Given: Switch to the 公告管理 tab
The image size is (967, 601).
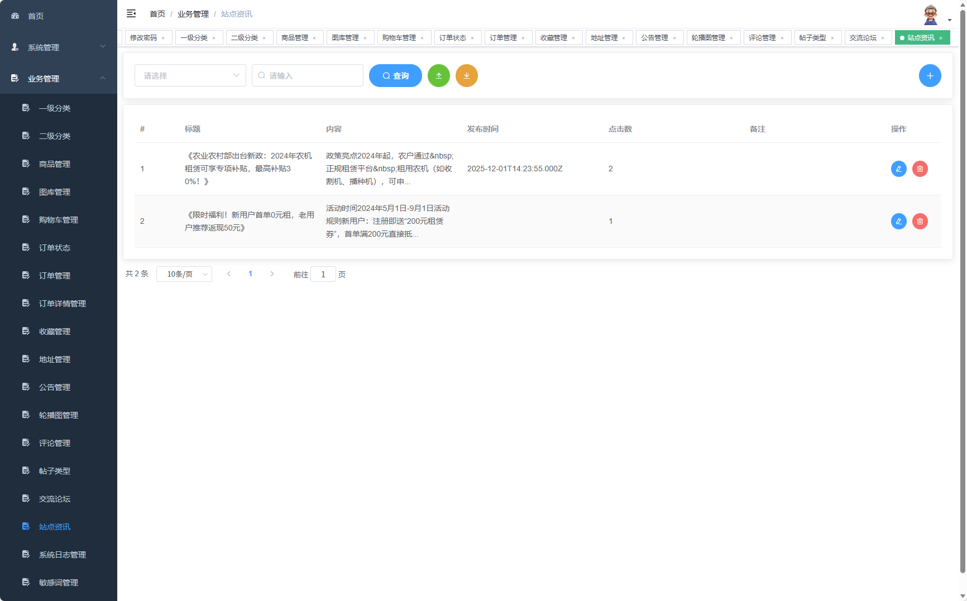Looking at the screenshot, I should (655, 37).
